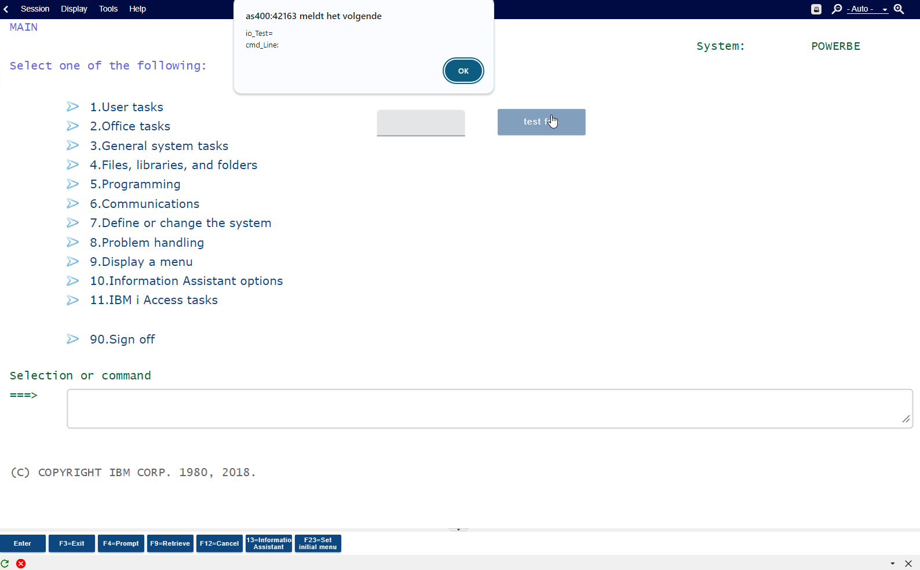Close the bottom status bar with X
This screenshot has width=920, height=570.
(x=908, y=564)
